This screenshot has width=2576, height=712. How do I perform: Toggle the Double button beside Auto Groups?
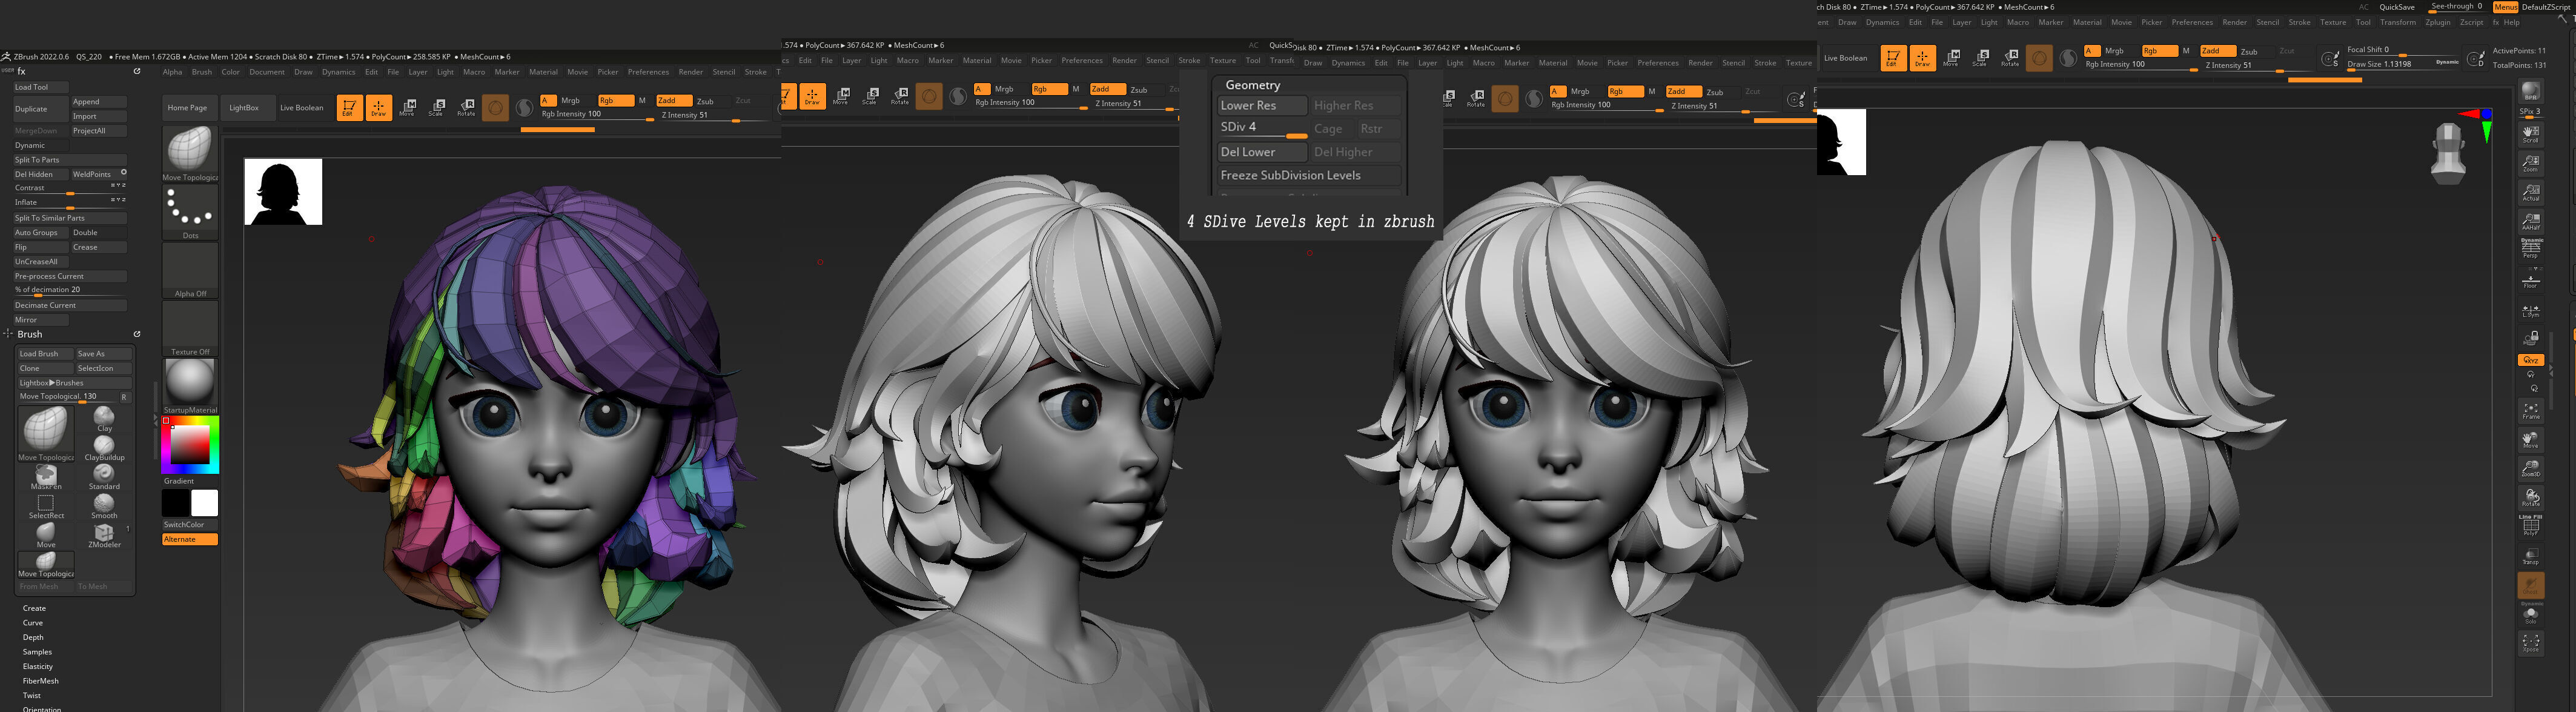tap(98, 232)
